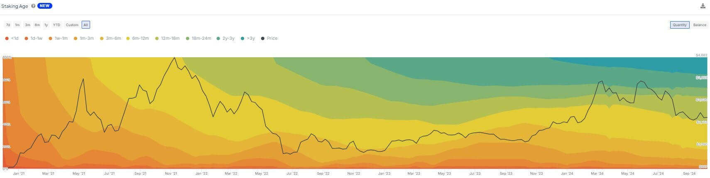The image size is (710, 178).
Task: Click the download chart icon
Action: [703, 6]
